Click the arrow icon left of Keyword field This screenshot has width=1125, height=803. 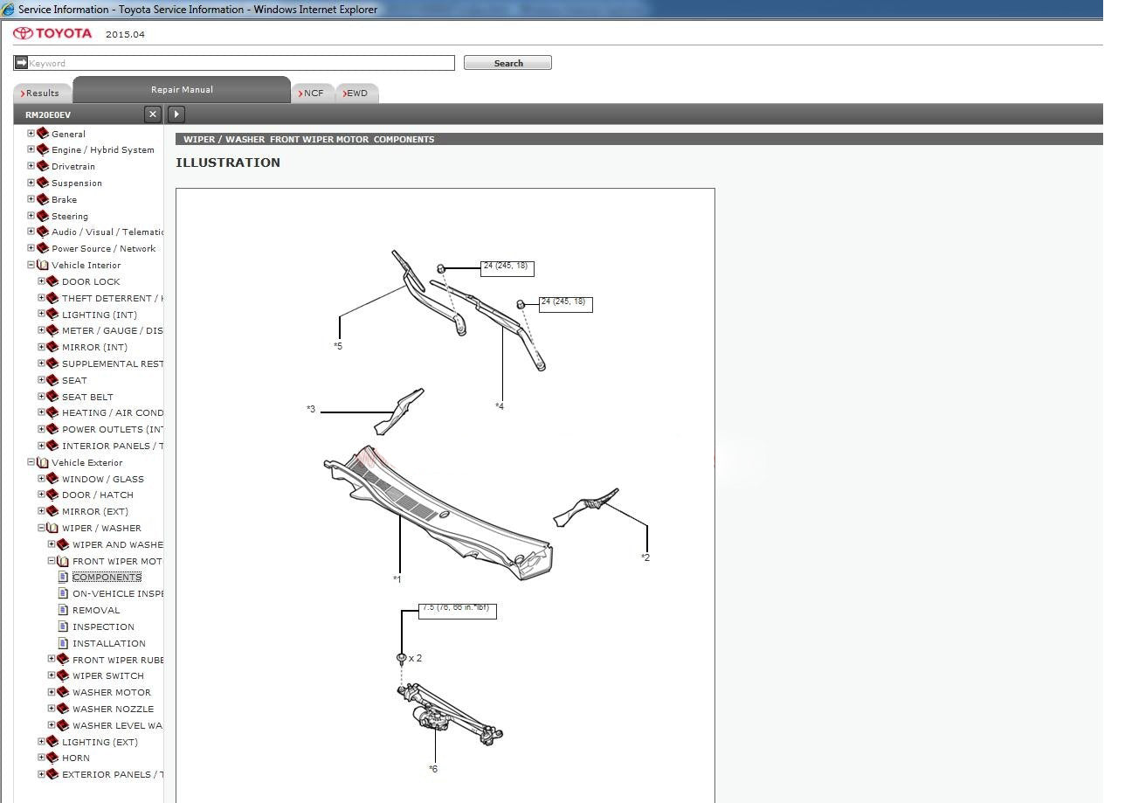21,63
